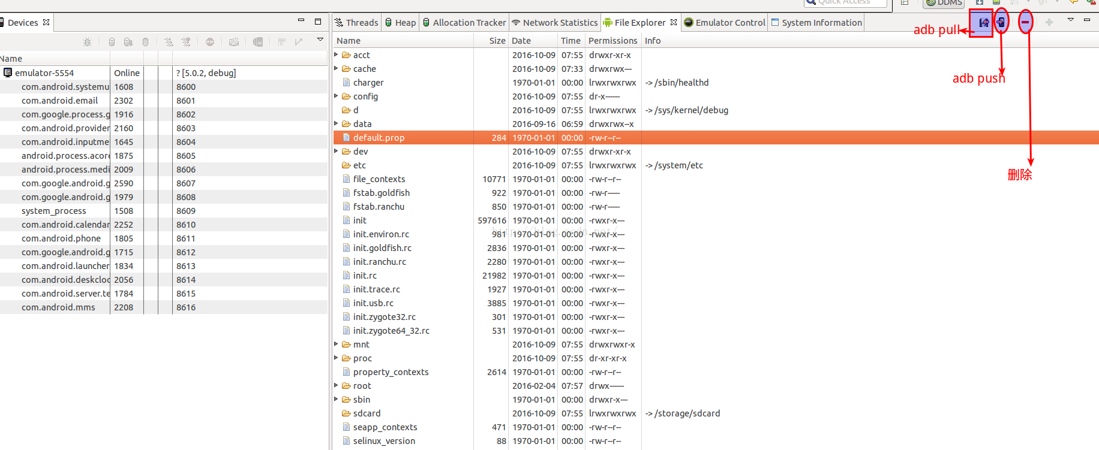Click the screen capture camera icon
Image resolution: width=1099 pixels, height=450 pixels.
234,42
